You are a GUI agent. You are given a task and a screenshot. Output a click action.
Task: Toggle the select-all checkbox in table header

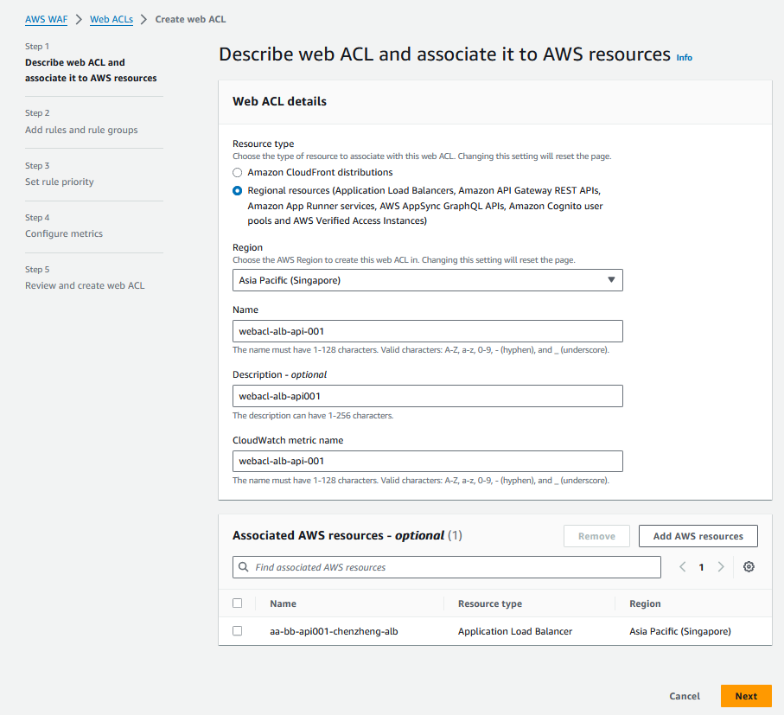click(x=238, y=603)
